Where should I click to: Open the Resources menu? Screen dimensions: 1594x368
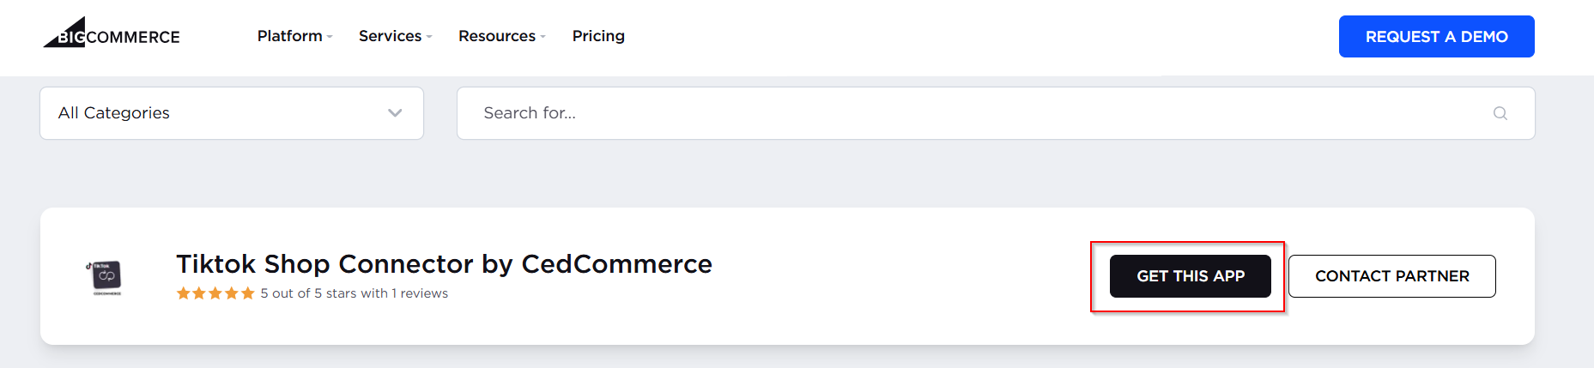point(501,36)
